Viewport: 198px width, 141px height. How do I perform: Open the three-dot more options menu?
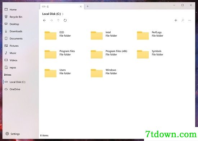pos(189,20)
